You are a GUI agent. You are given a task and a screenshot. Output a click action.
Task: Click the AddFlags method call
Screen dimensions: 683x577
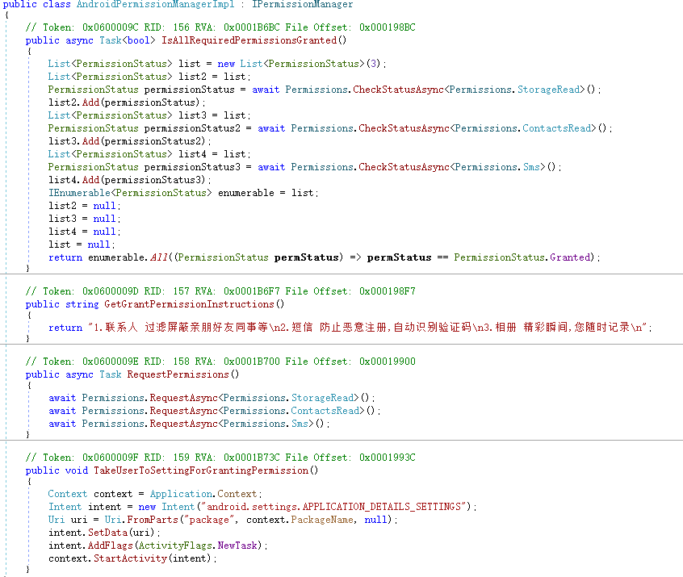tap(111, 546)
